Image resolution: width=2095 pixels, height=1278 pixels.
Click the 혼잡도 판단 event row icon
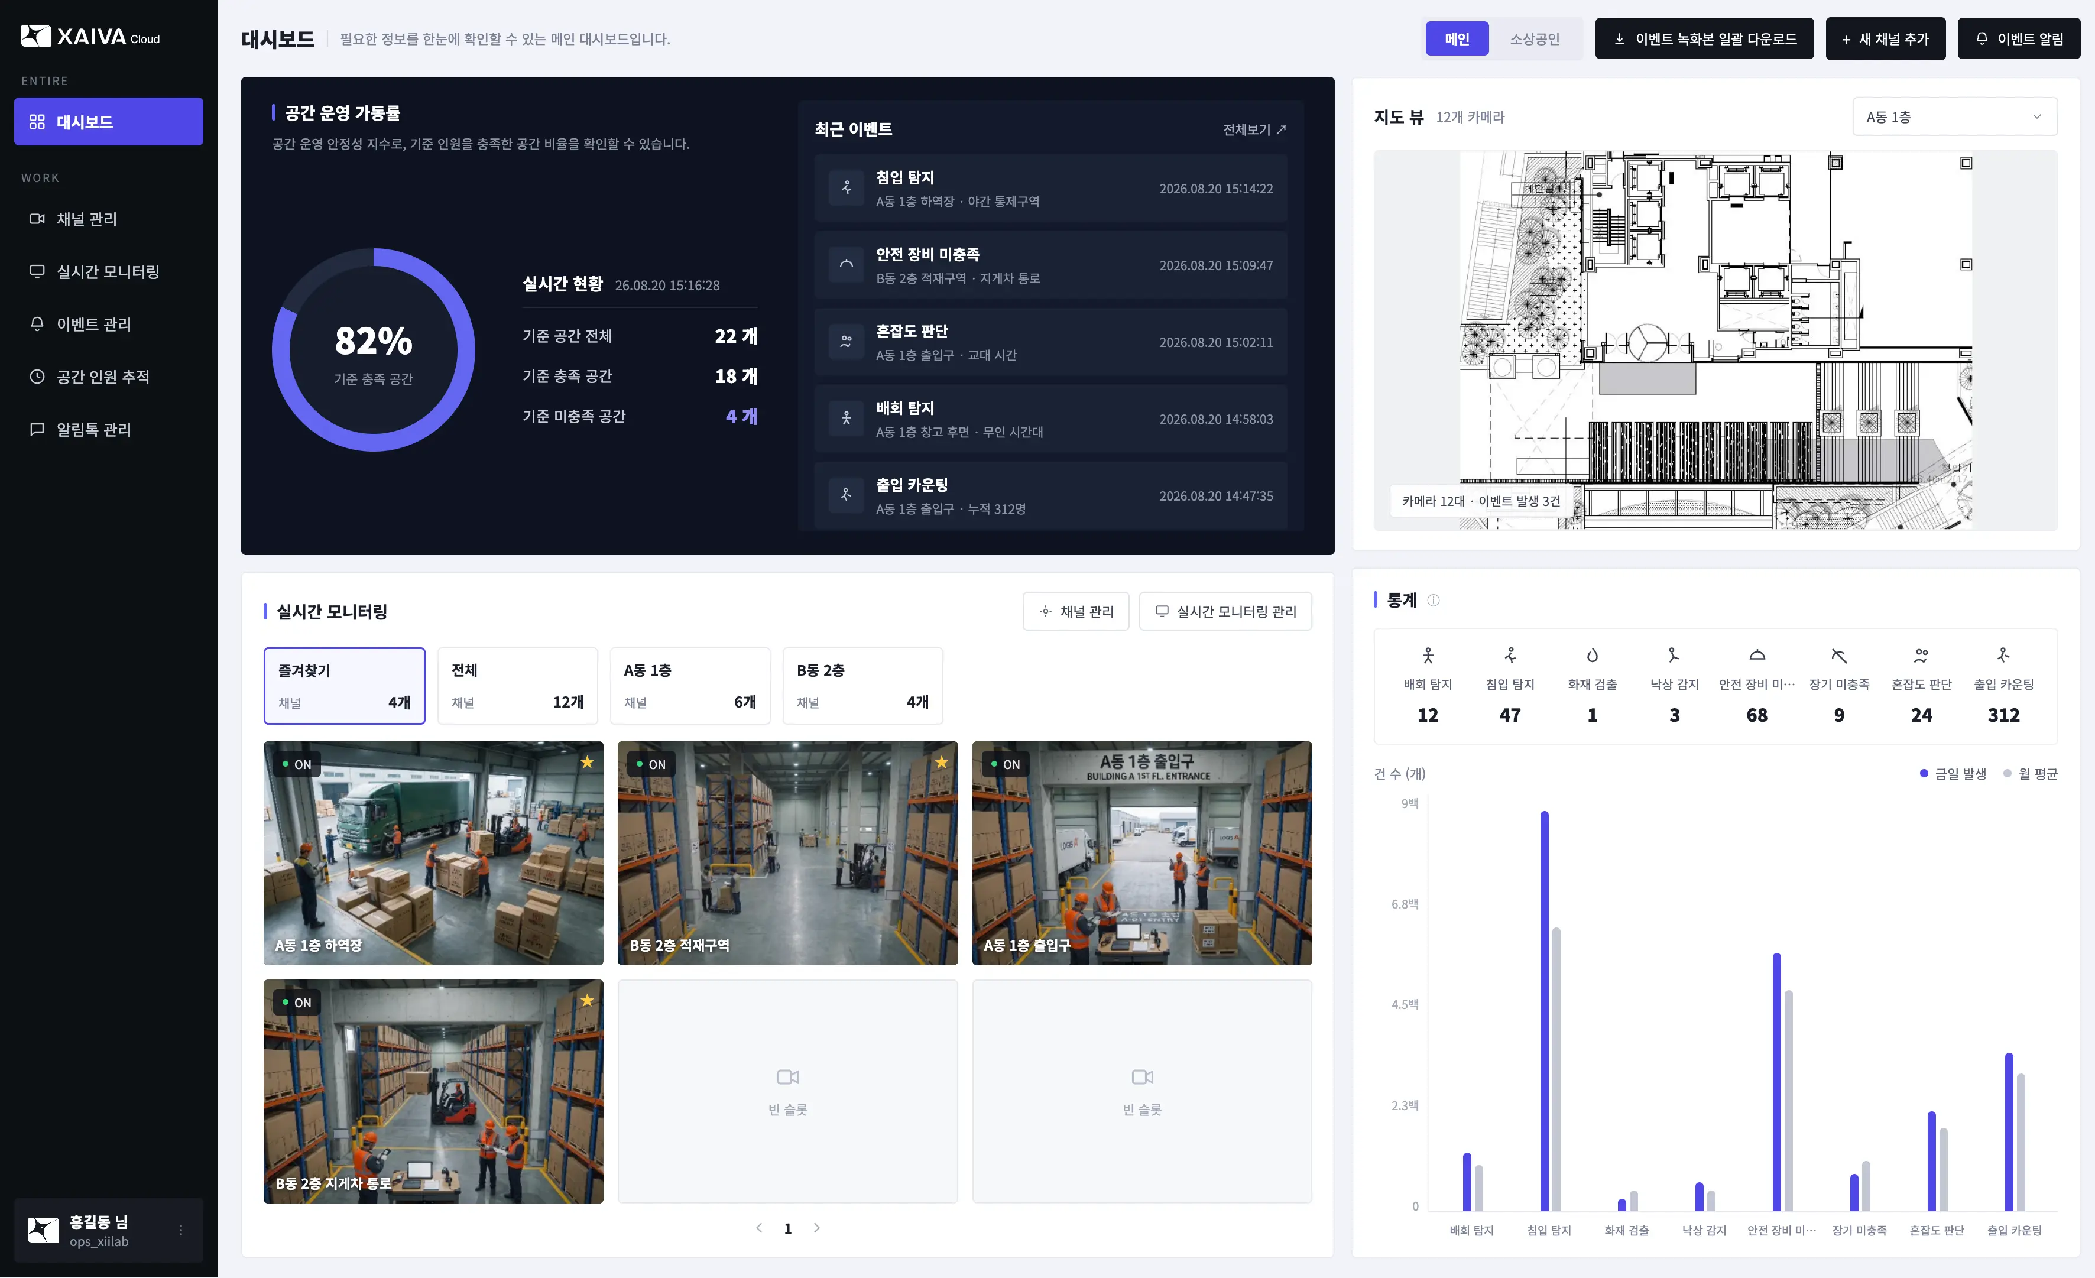pos(846,343)
